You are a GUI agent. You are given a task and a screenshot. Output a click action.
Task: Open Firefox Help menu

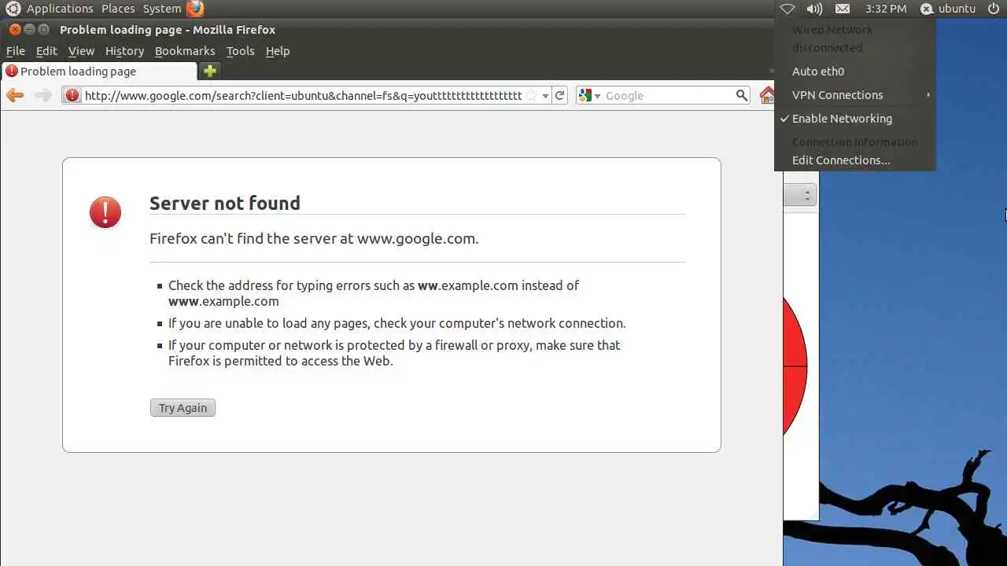(278, 51)
